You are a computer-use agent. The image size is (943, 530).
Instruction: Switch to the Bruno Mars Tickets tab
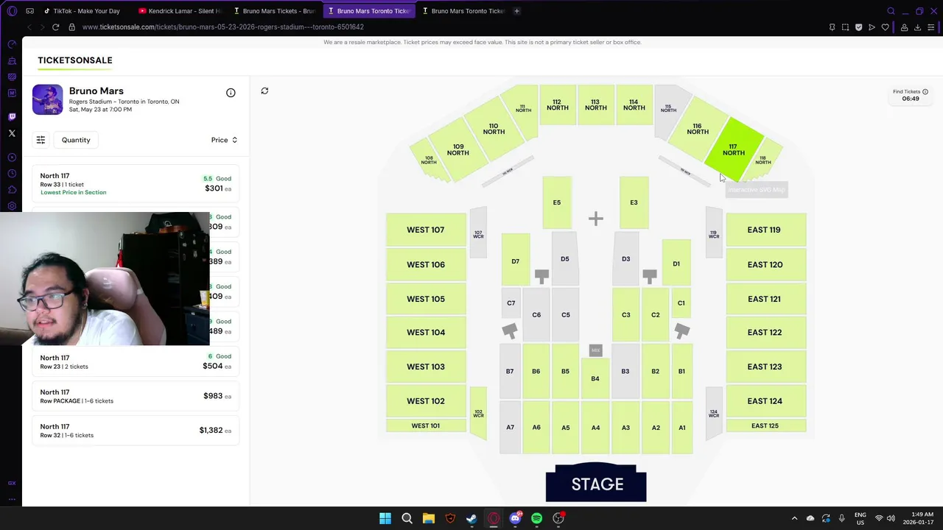(x=274, y=11)
